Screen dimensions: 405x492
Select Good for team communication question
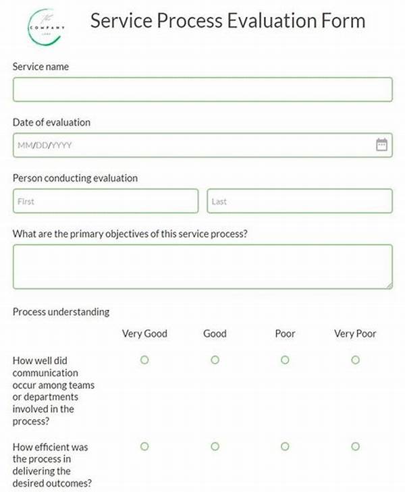click(x=215, y=360)
